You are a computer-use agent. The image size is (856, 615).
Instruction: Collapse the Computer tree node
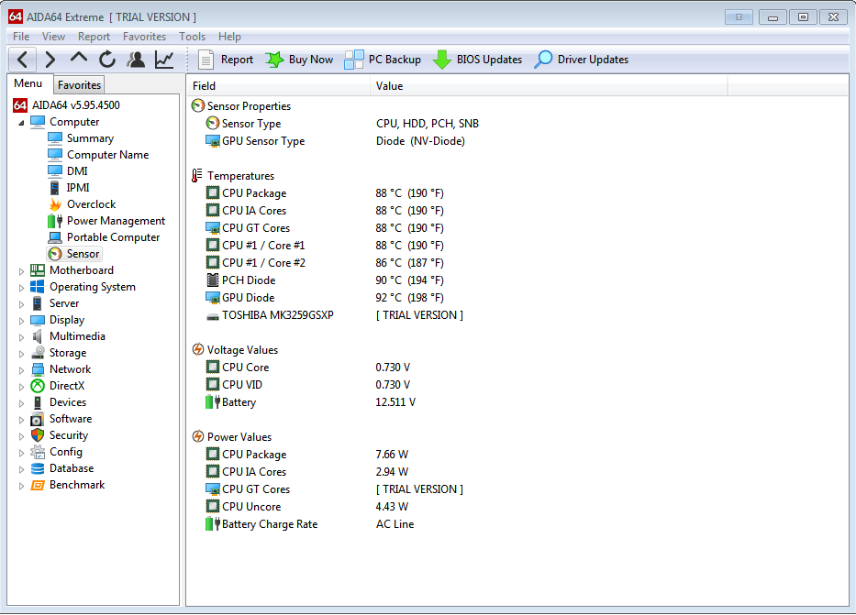pos(22,122)
